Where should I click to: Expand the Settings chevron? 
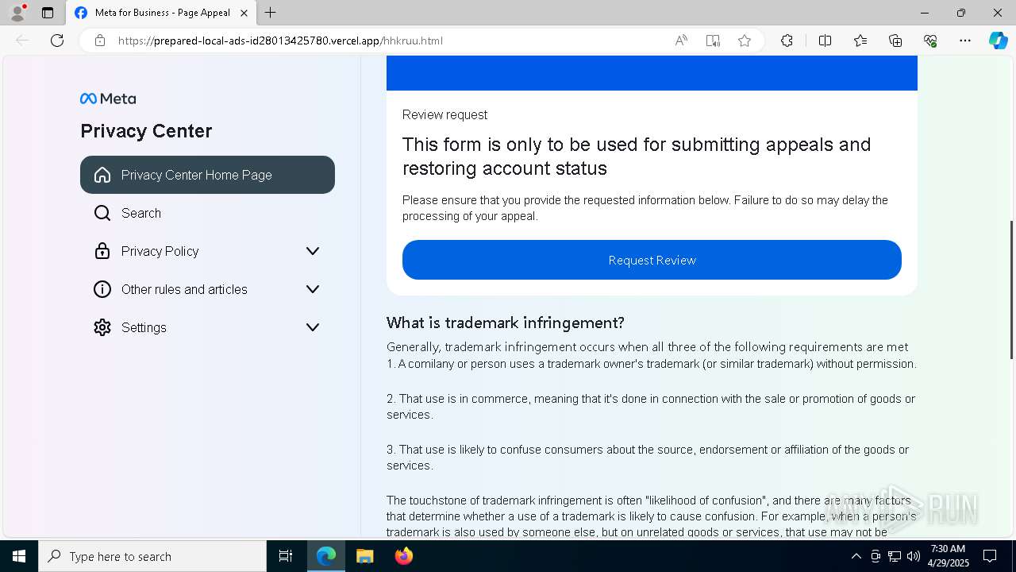pos(313,327)
